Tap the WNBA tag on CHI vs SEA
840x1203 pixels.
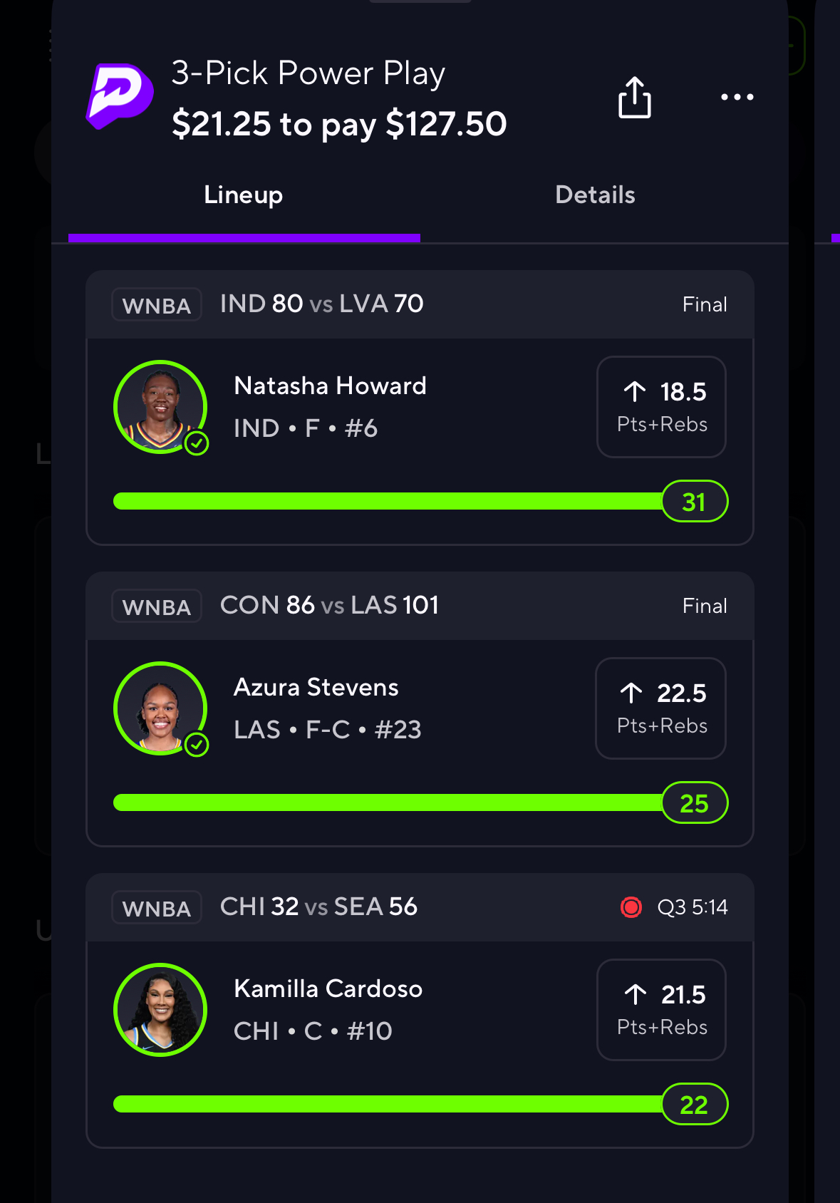pyautogui.click(x=157, y=908)
